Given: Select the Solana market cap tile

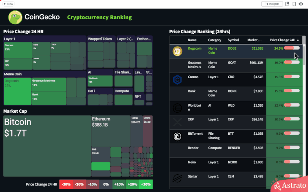Looking at the screenshot, I should coord(148,131).
